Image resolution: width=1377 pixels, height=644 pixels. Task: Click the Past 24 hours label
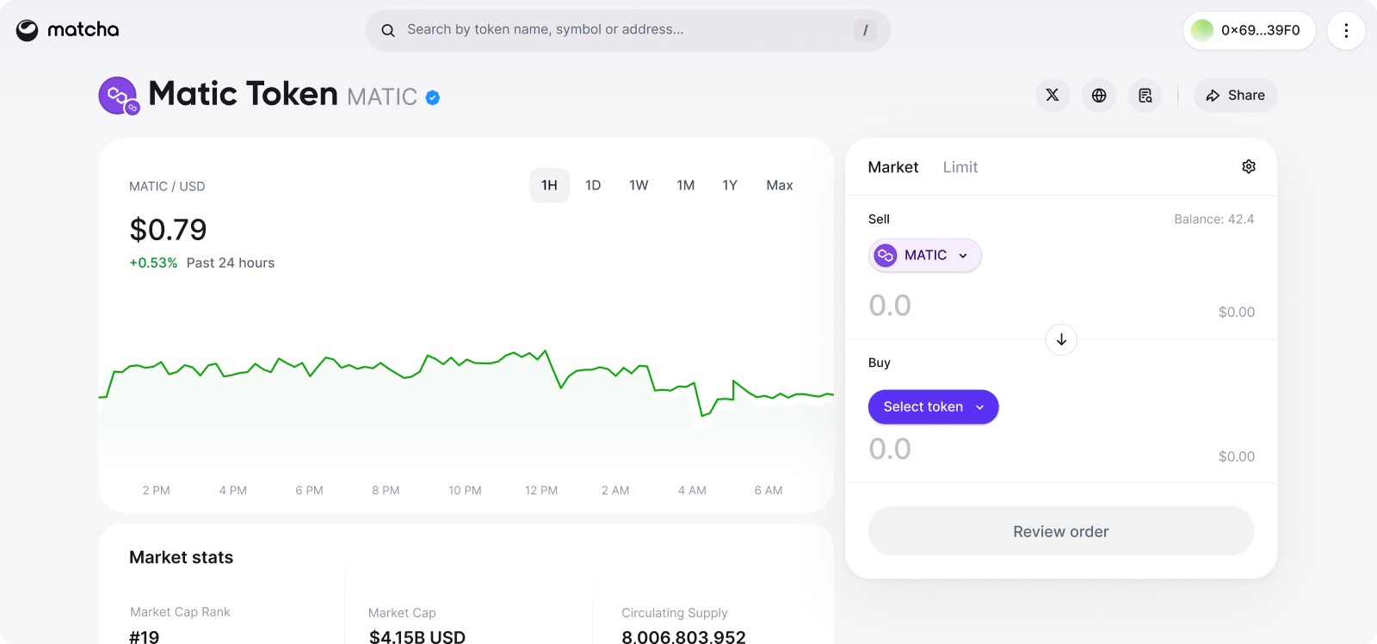(x=231, y=263)
